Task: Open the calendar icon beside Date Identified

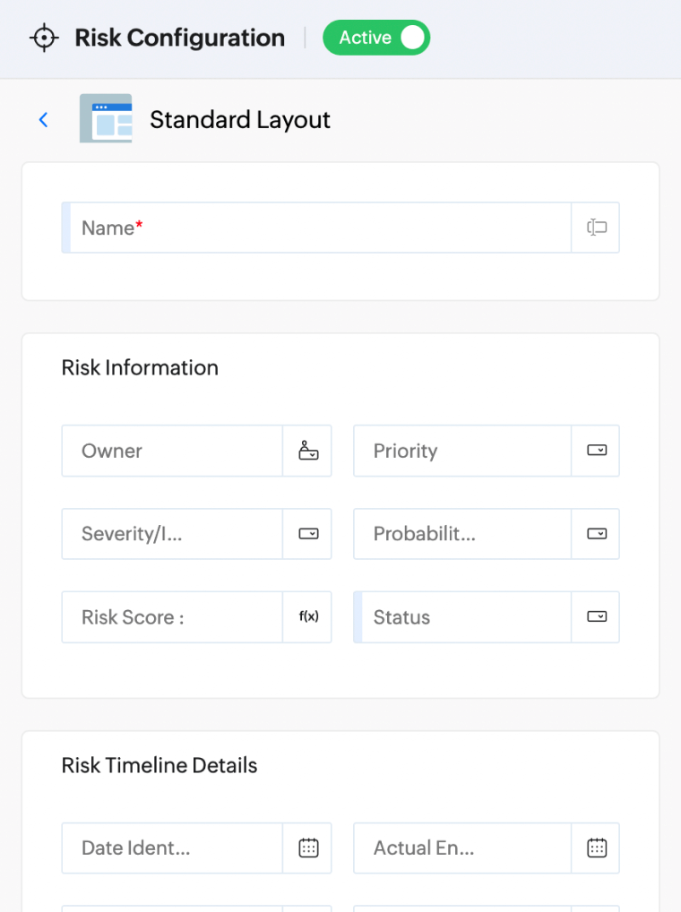Action: click(x=307, y=848)
